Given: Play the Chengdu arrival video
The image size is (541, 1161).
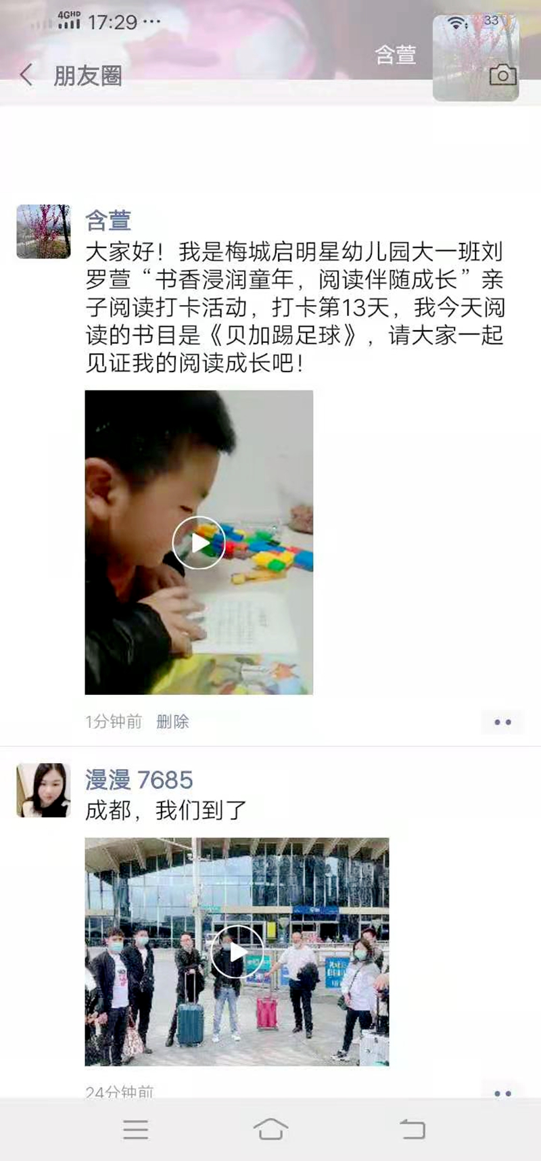Looking at the screenshot, I should [x=237, y=952].
